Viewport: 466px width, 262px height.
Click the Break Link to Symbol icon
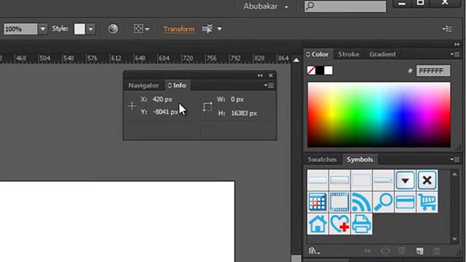(x=385, y=251)
